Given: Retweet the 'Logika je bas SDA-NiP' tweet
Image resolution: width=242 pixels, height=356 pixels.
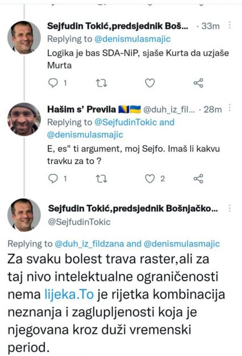Looking at the screenshot, I should (101, 83).
